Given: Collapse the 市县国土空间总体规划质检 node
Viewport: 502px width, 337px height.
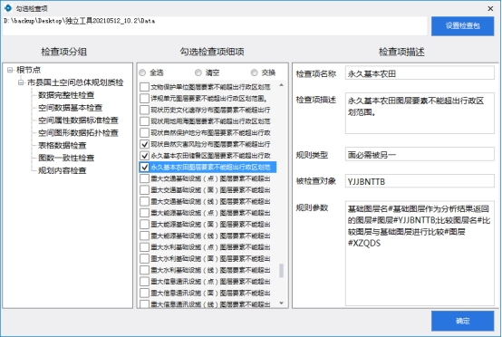Looking at the screenshot, I should [x=21, y=82].
